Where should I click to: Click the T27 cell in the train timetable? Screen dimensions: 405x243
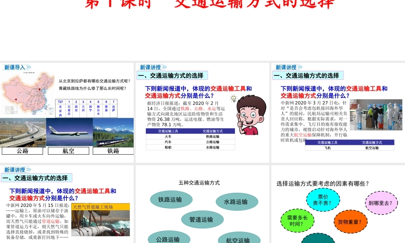60,102
